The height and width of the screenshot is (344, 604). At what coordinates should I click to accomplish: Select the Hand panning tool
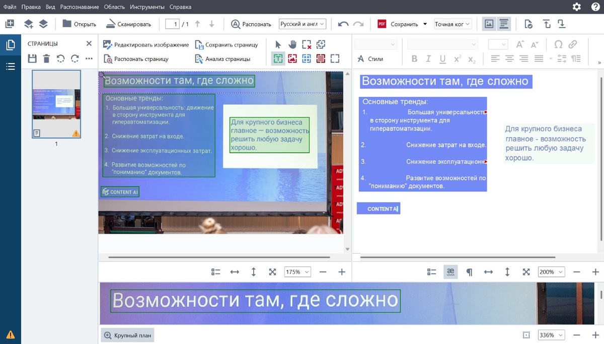(x=292, y=44)
